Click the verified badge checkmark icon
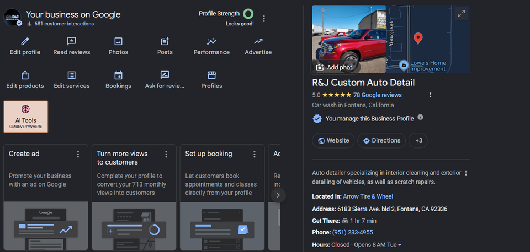 click(x=317, y=119)
